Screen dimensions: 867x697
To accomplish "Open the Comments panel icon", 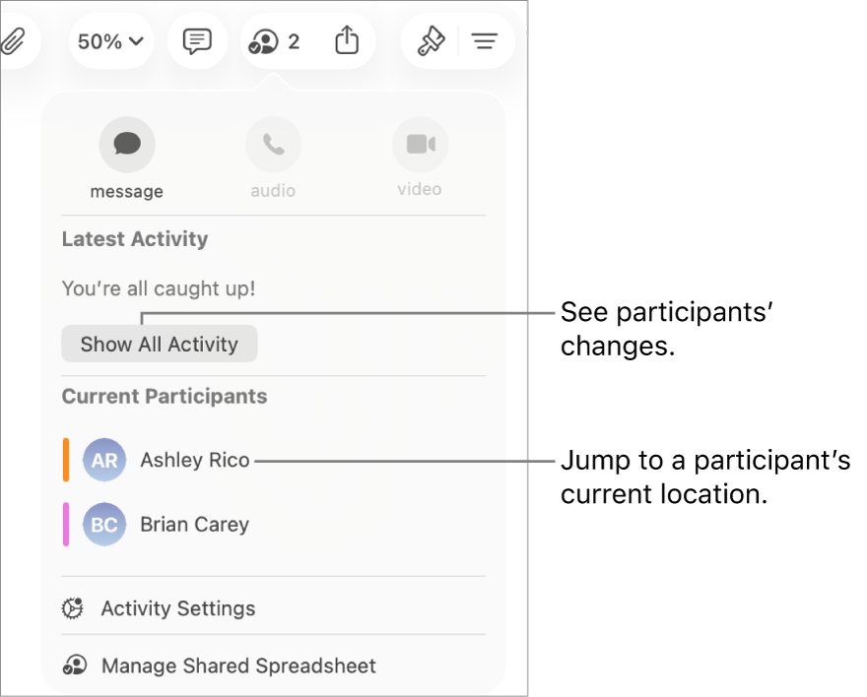I will pos(197,41).
